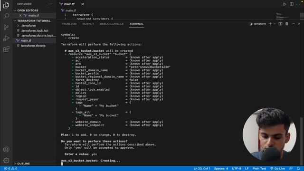Screen dimensions: 304x171
Task: Click the terminal vertical scrollbar
Action: [301, 141]
